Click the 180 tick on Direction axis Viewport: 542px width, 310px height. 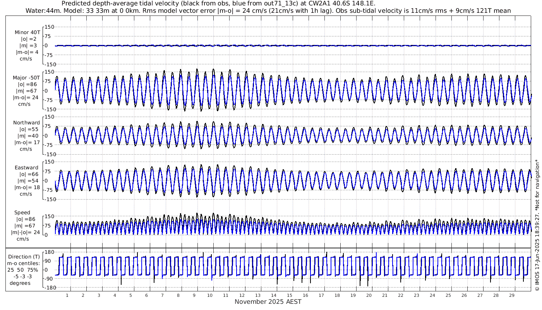click(48, 252)
